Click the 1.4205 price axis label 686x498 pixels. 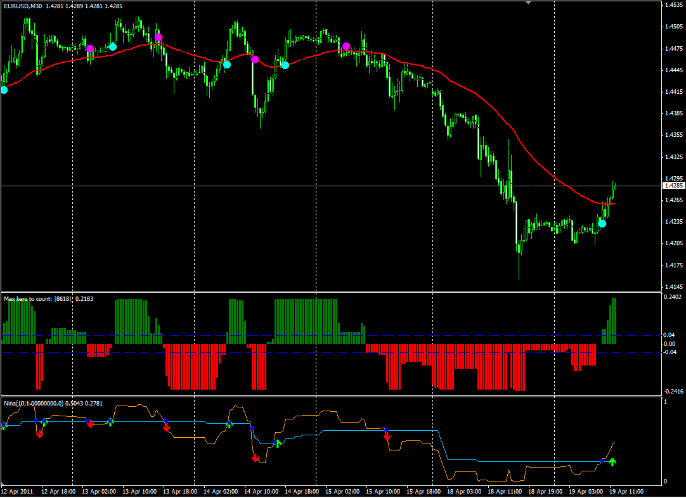point(674,243)
